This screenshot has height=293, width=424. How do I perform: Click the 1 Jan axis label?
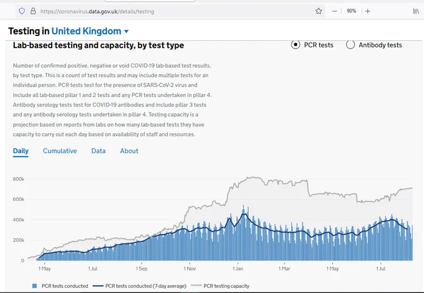click(x=238, y=269)
